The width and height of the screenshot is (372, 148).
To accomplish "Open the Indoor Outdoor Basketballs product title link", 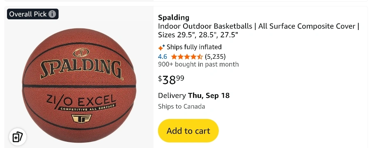I will 259,30.
